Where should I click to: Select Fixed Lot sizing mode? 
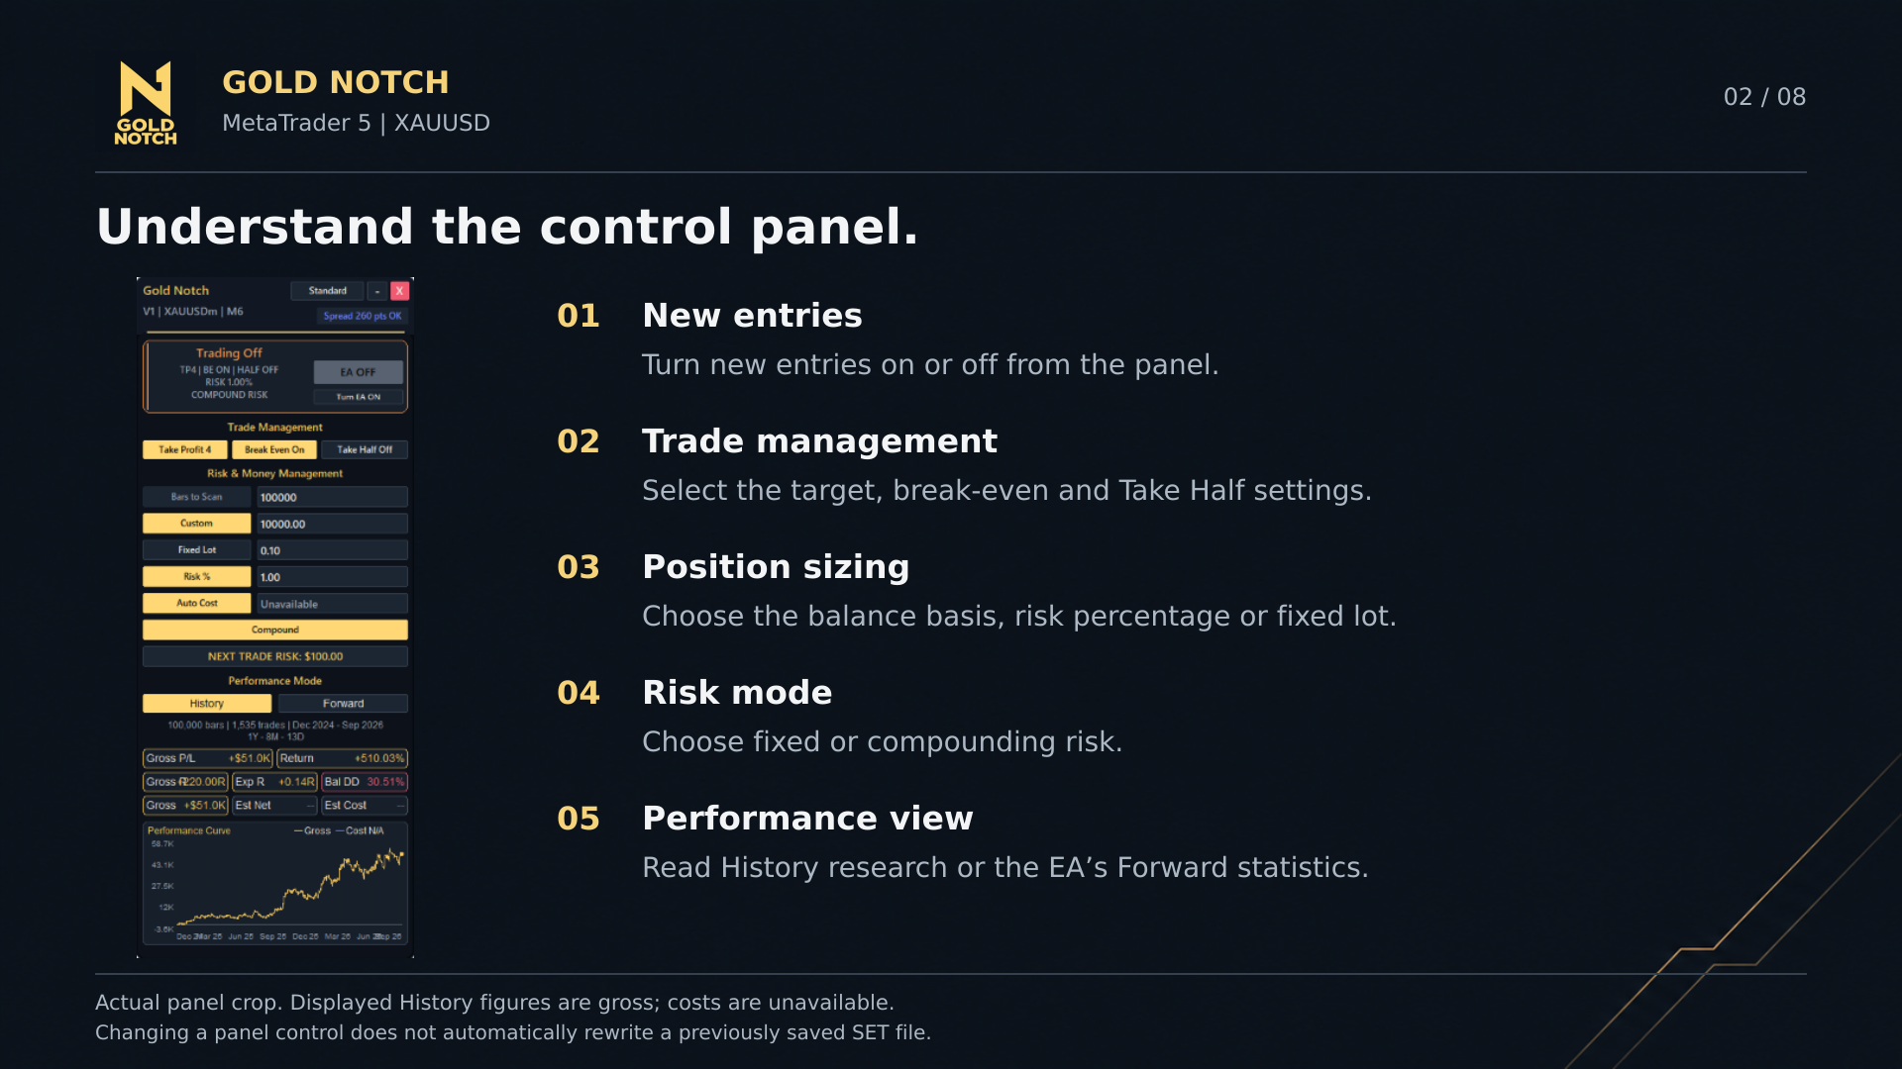(x=197, y=550)
